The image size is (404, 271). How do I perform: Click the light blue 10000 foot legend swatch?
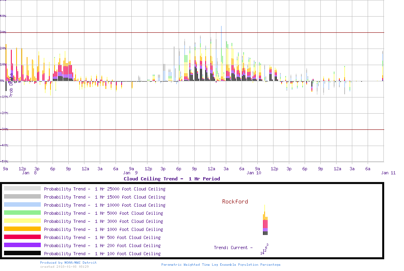tap(22, 205)
